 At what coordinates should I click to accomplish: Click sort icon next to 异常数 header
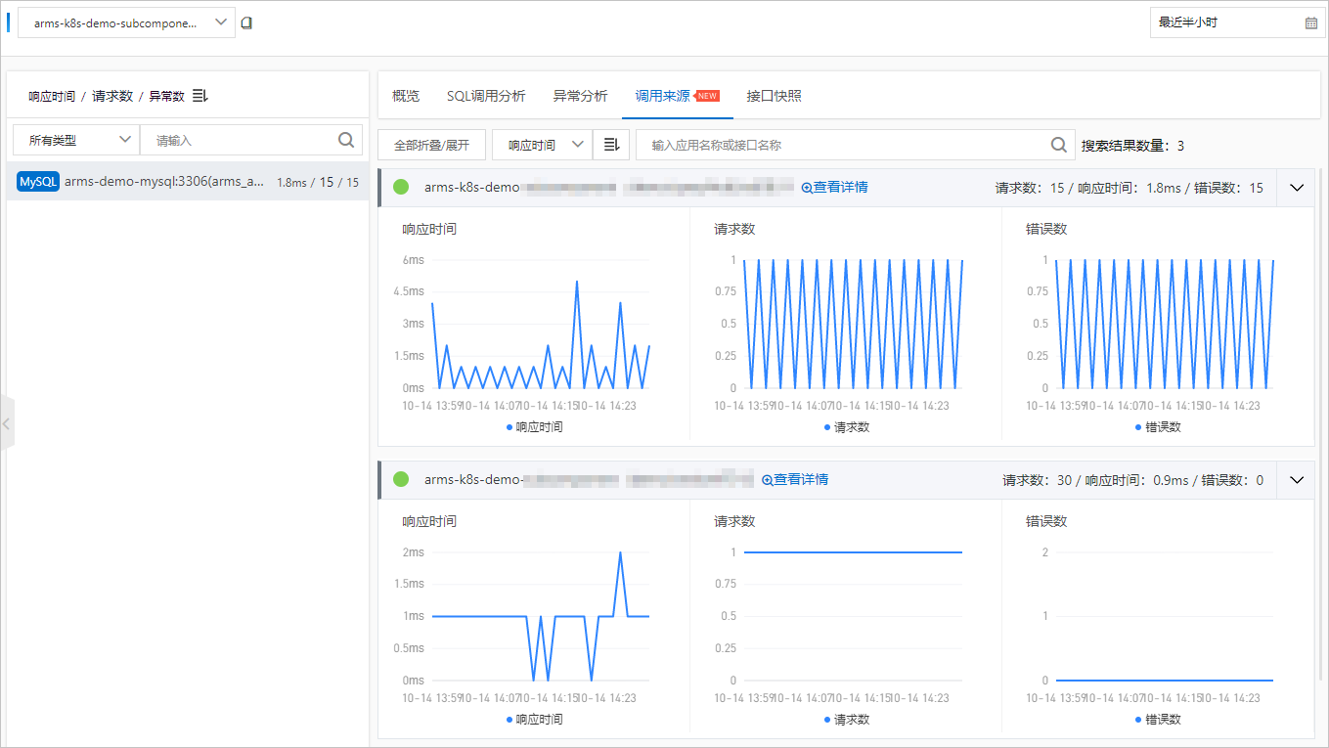(200, 96)
